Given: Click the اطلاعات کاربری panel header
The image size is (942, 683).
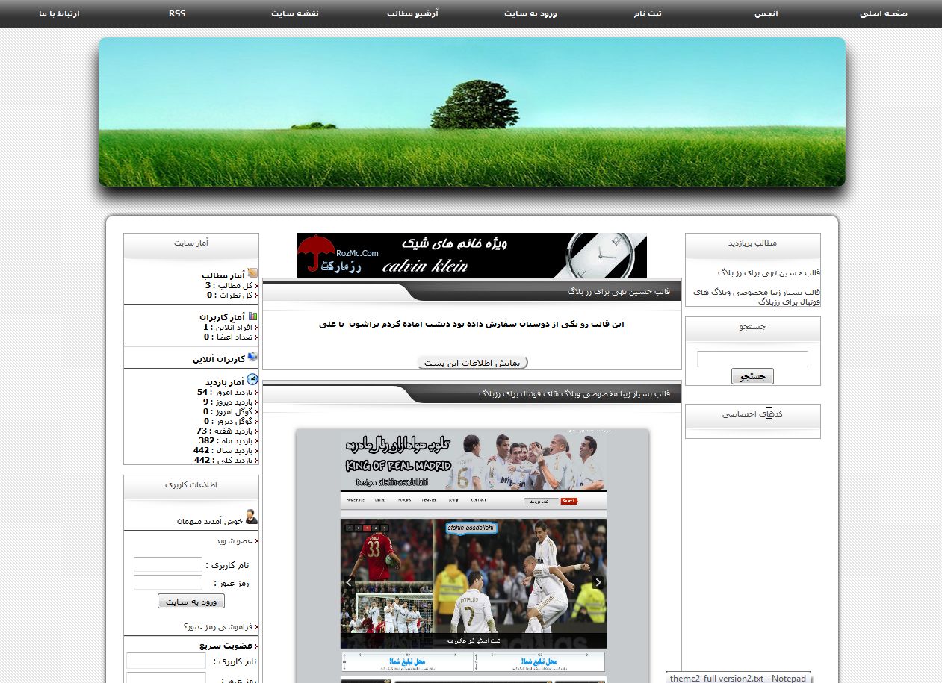Looking at the screenshot, I should tap(191, 485).
